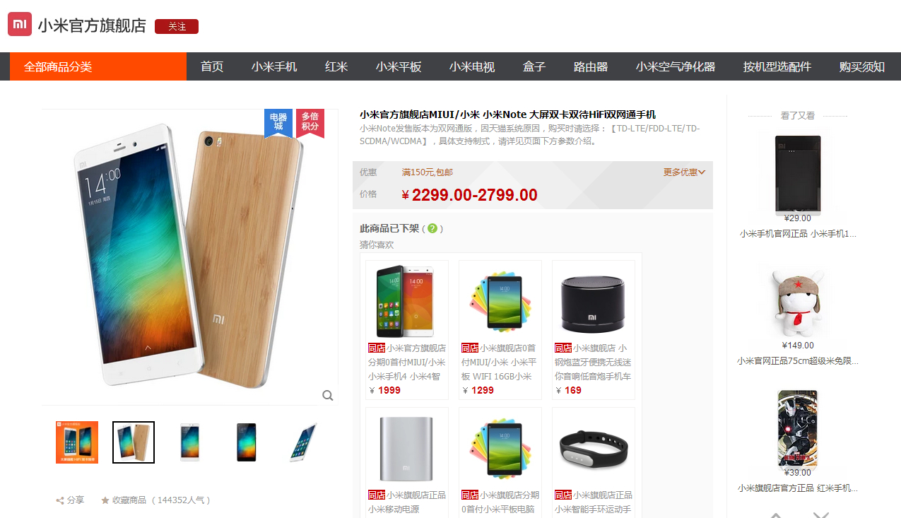Click the down arrow in sidebar carousel
This screenshot has height=518, width=901.
[x=820, y=514]
